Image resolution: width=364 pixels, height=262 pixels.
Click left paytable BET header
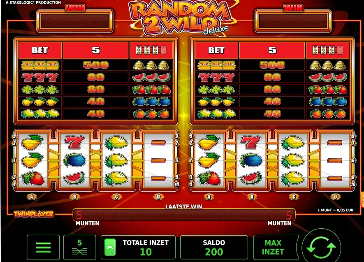tap(40, 50)
